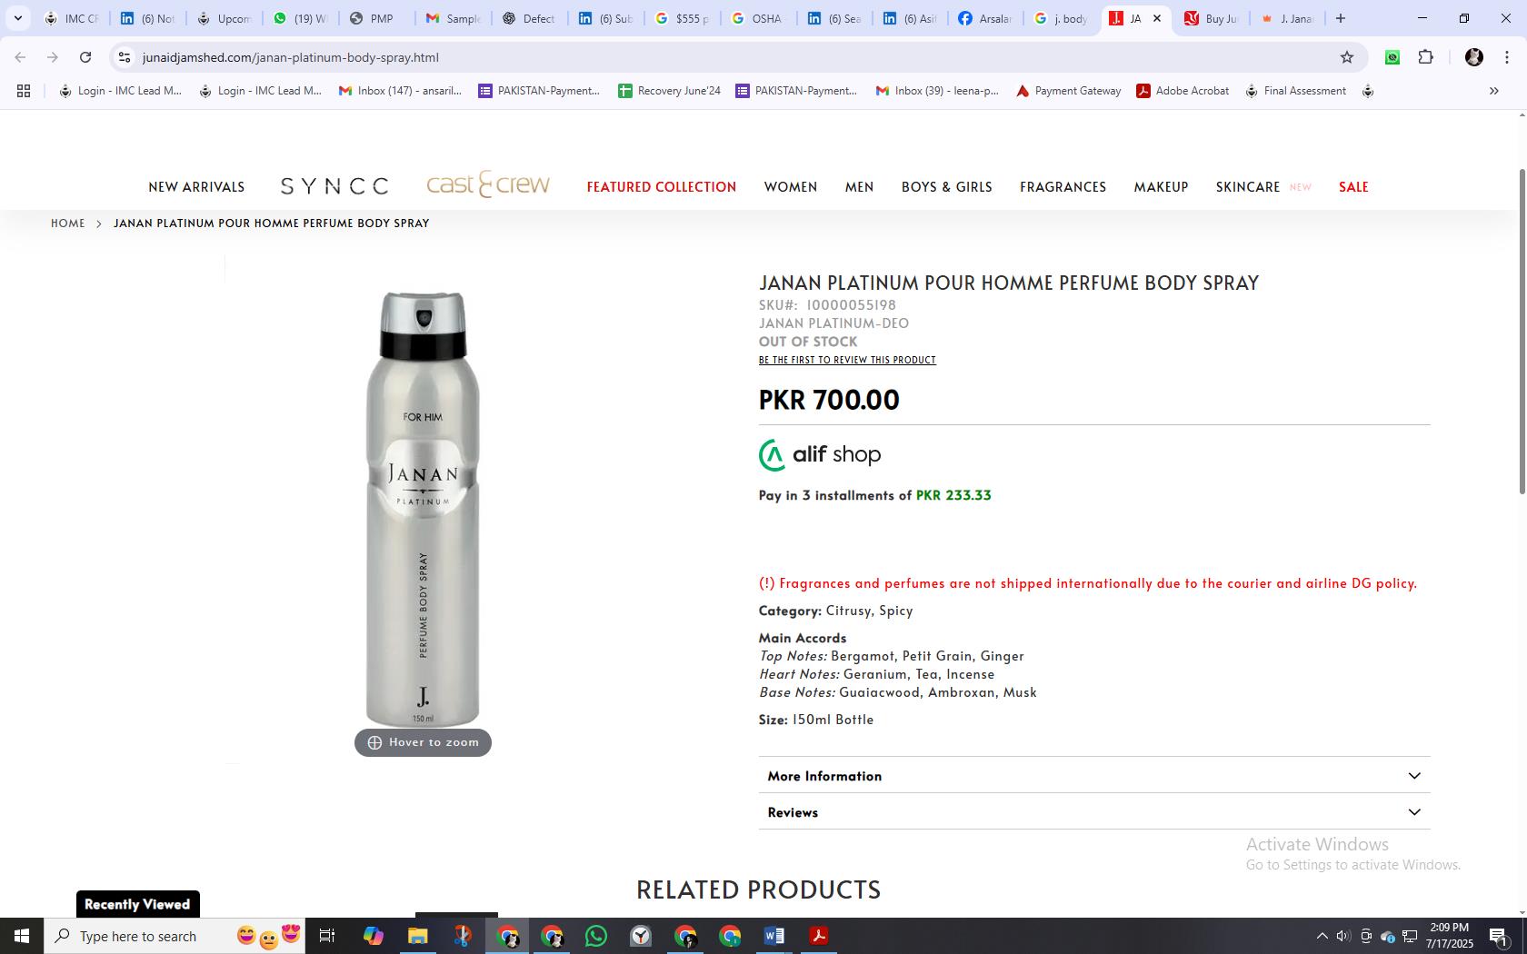The width and height of the screenshot is (1527, 954).
Task: Open the tab search dropdown arrow
Action: [17, 18]
